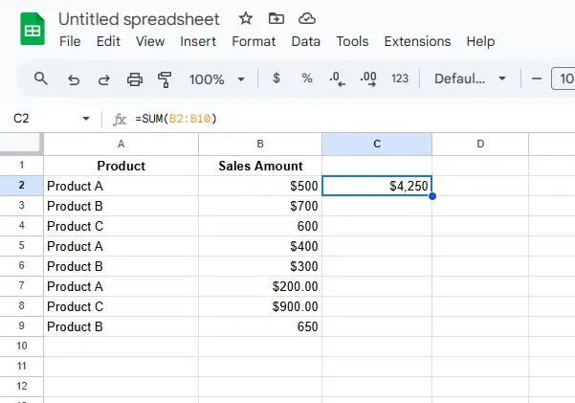The image size is (575, 403).
Task: Open the Extensions menu
Action: point(417,41)
